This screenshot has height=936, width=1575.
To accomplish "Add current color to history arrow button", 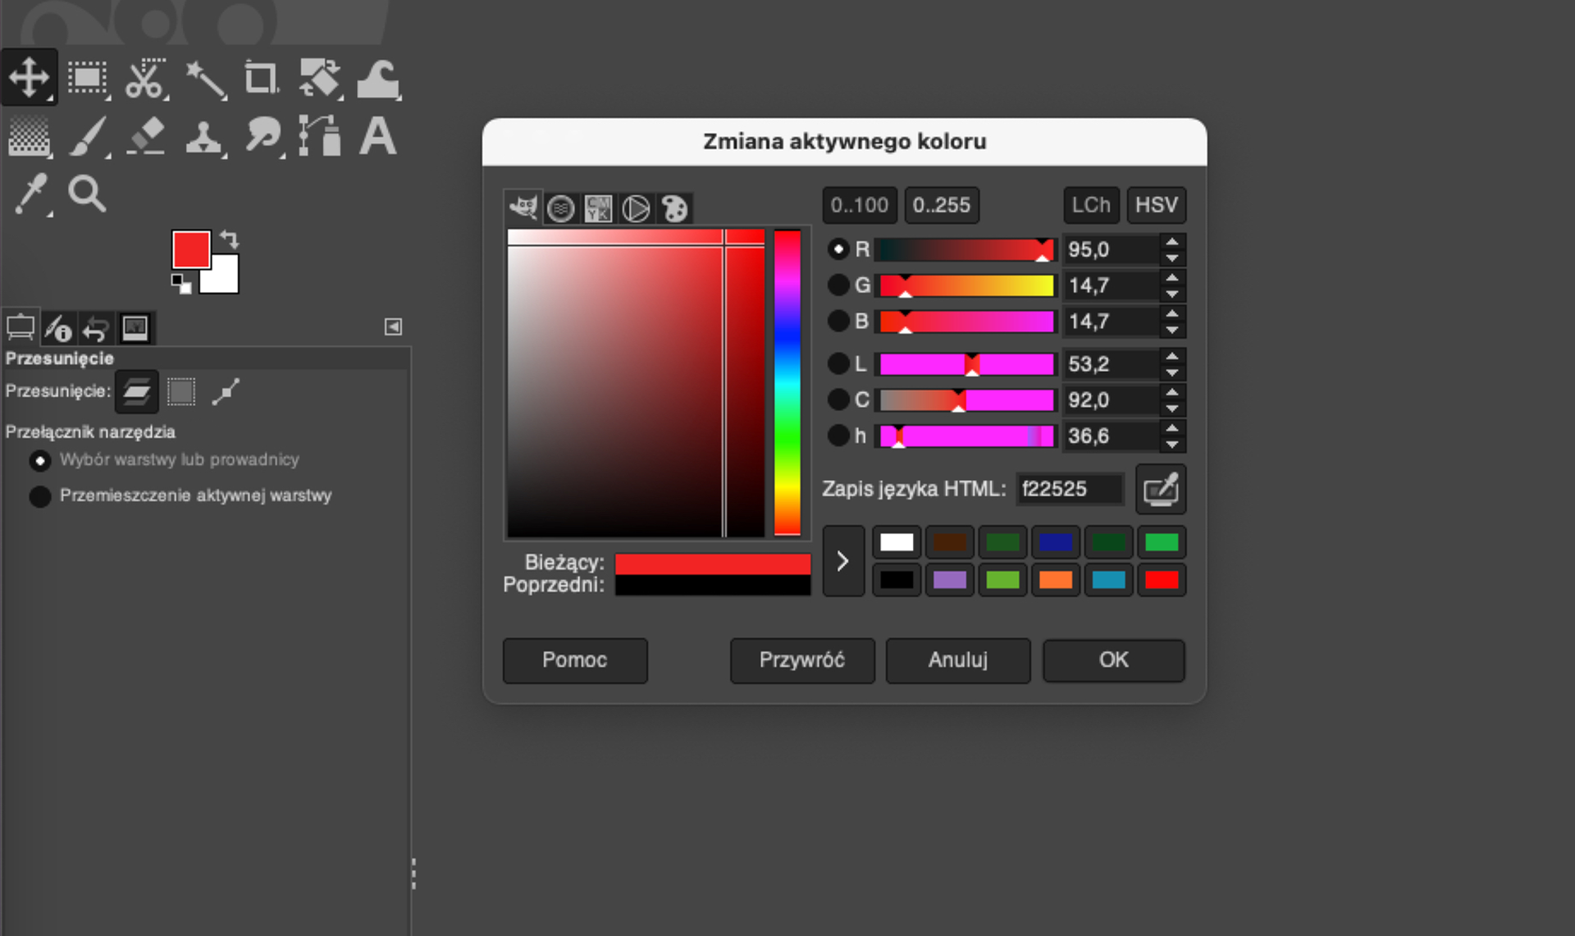I will (x=843, y=561).
